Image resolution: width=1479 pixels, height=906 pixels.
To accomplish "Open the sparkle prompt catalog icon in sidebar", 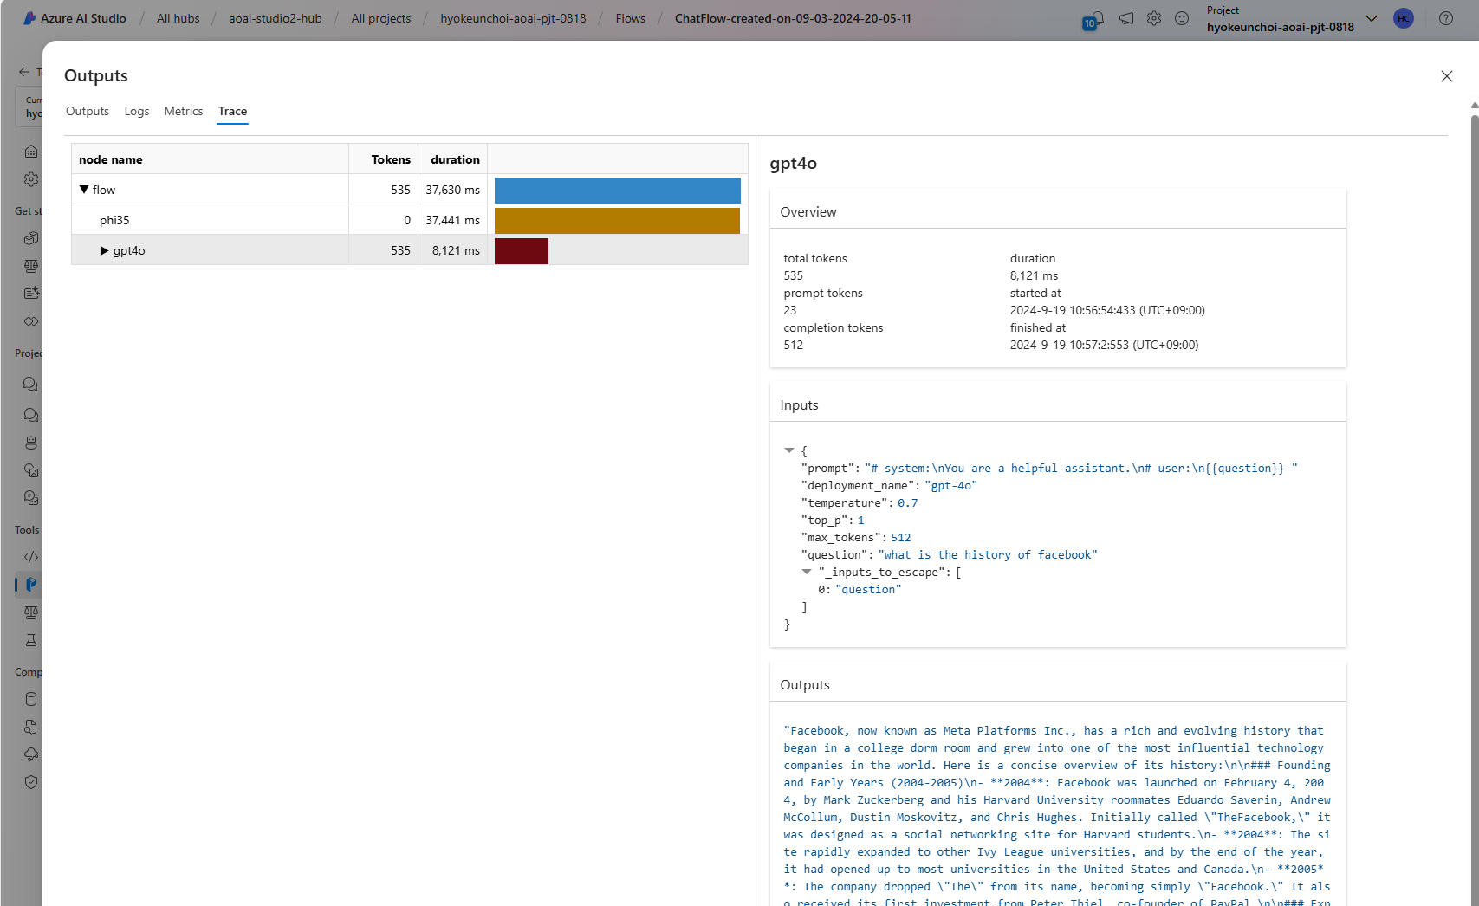I will point(31,294).
